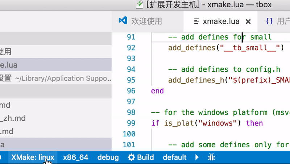Change the x86_64 architecture in status bar

[75, 157]
